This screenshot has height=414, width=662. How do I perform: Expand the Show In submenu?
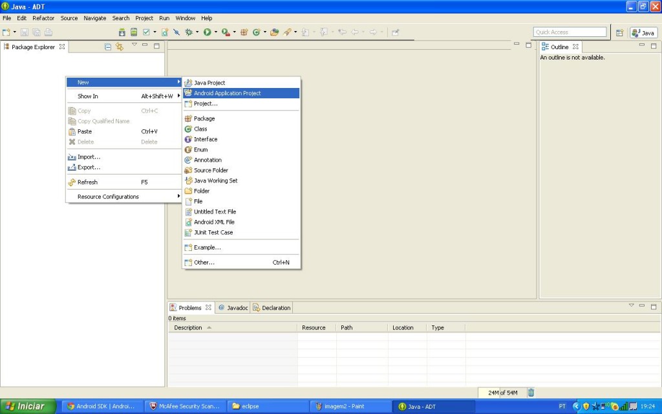tap(123, 96)
